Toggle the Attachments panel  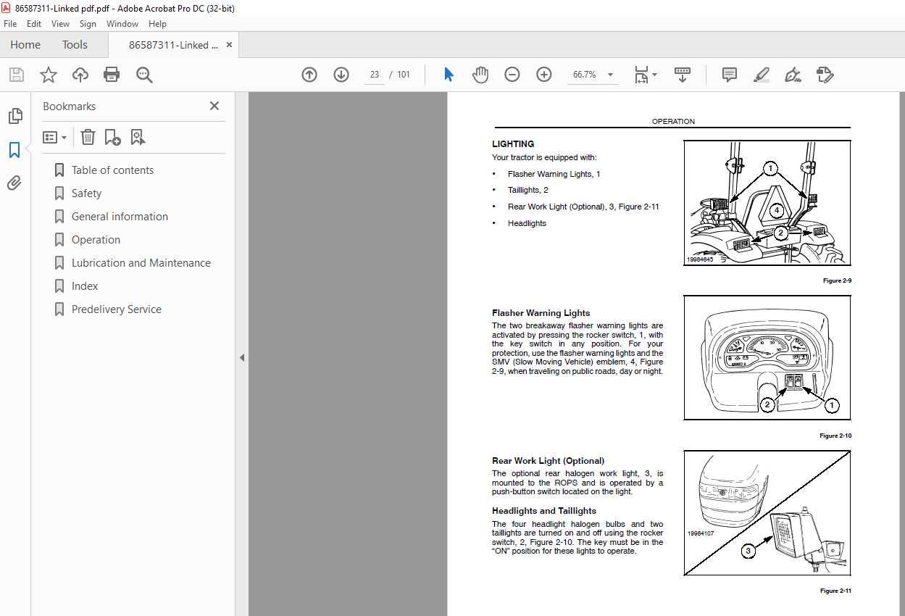pyautogui.click(x=15, y=183)
